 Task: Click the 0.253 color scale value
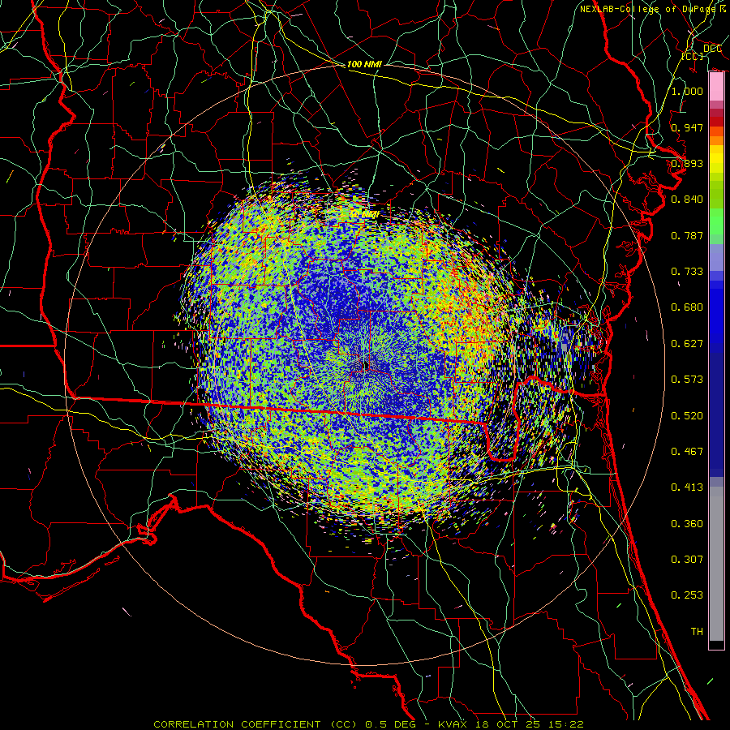687,595
